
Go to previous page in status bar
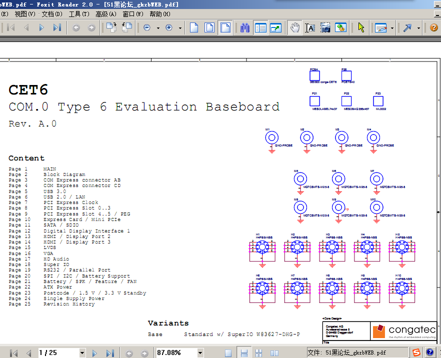point(28,353)
